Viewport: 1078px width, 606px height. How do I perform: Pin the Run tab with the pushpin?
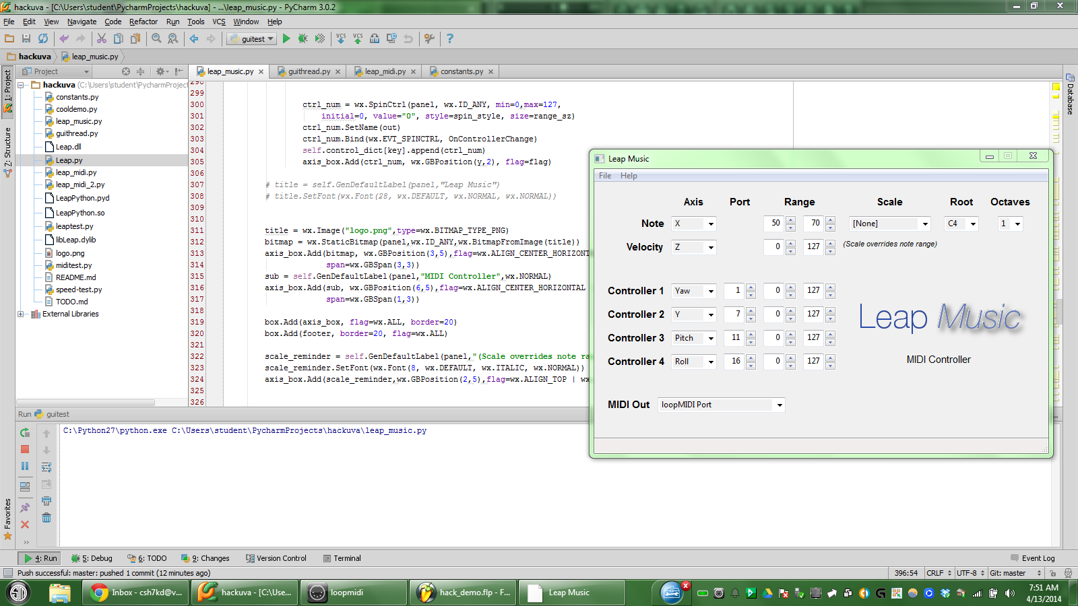[25, 508]
